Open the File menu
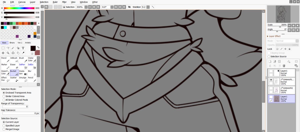 pyautogui.click(x=4, y=2)
